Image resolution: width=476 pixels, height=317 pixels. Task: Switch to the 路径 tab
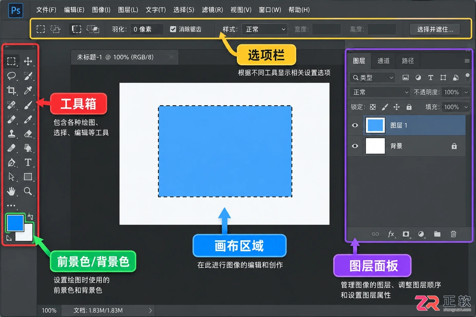[x=408, y=61]
